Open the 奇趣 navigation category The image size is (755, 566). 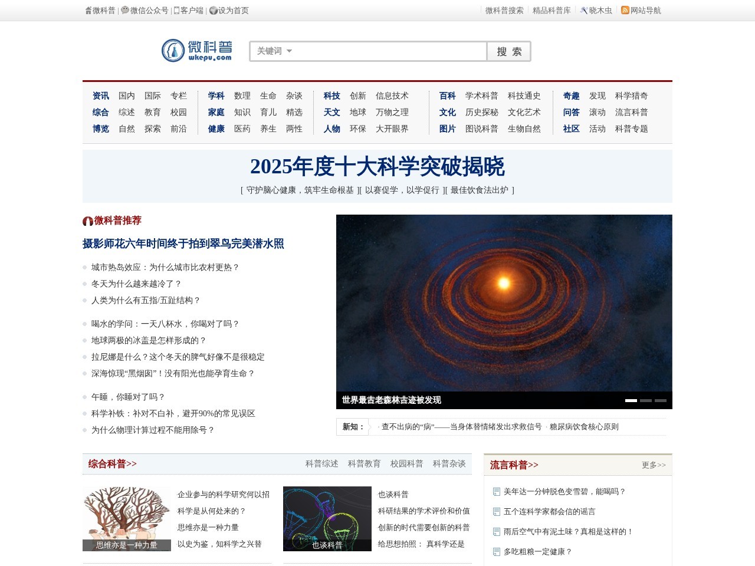(572, 96)
